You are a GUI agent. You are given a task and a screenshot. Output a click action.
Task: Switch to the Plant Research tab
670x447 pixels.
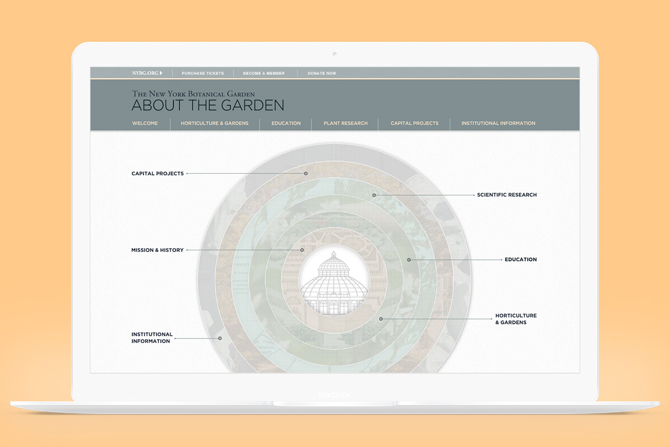346,123
